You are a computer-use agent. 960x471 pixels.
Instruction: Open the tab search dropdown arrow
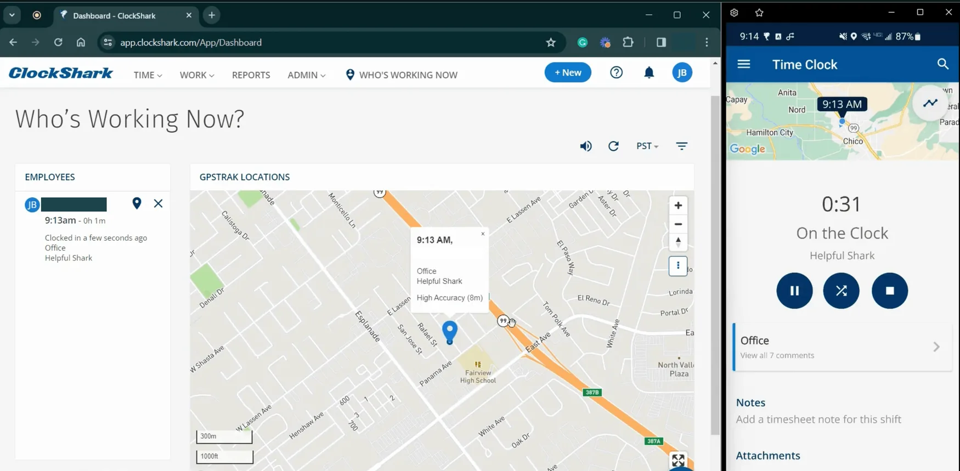click(x=12, y=15)
